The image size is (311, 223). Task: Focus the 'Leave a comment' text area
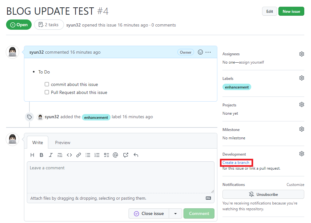pyautogui.click(x=121, y=177)
